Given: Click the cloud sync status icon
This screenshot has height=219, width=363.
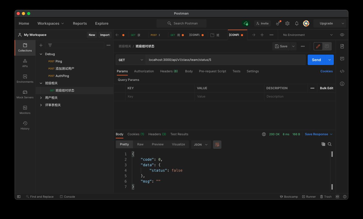Looking at the screenshot, I should coord(246,23).
